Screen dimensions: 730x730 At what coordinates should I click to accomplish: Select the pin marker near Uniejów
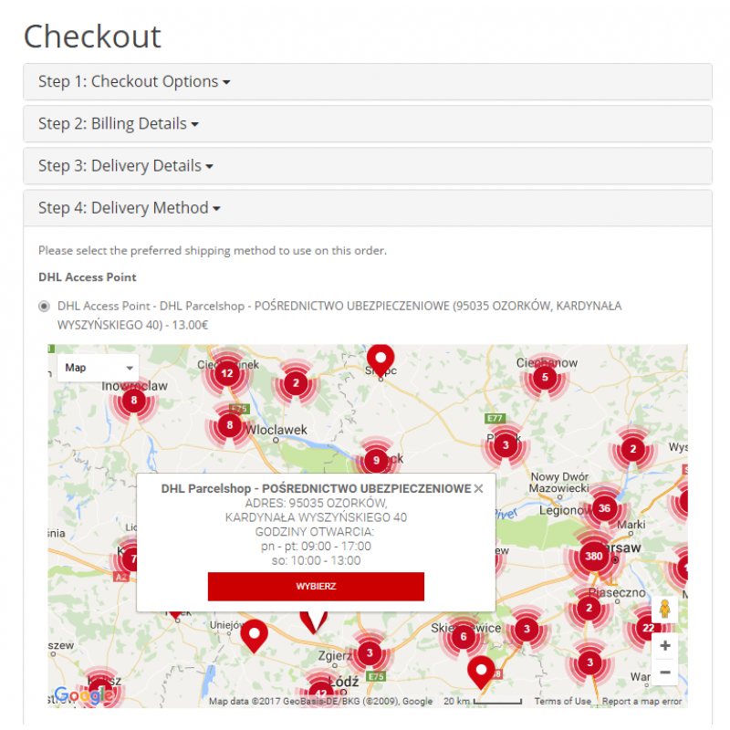click(255, 636)
